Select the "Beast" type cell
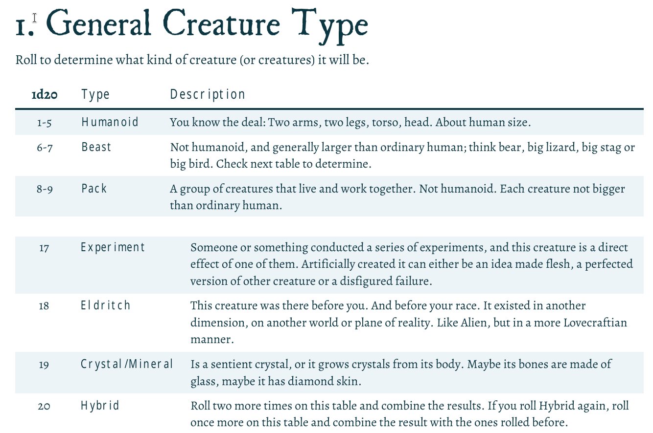653x433 pixels. coord(96,147)
